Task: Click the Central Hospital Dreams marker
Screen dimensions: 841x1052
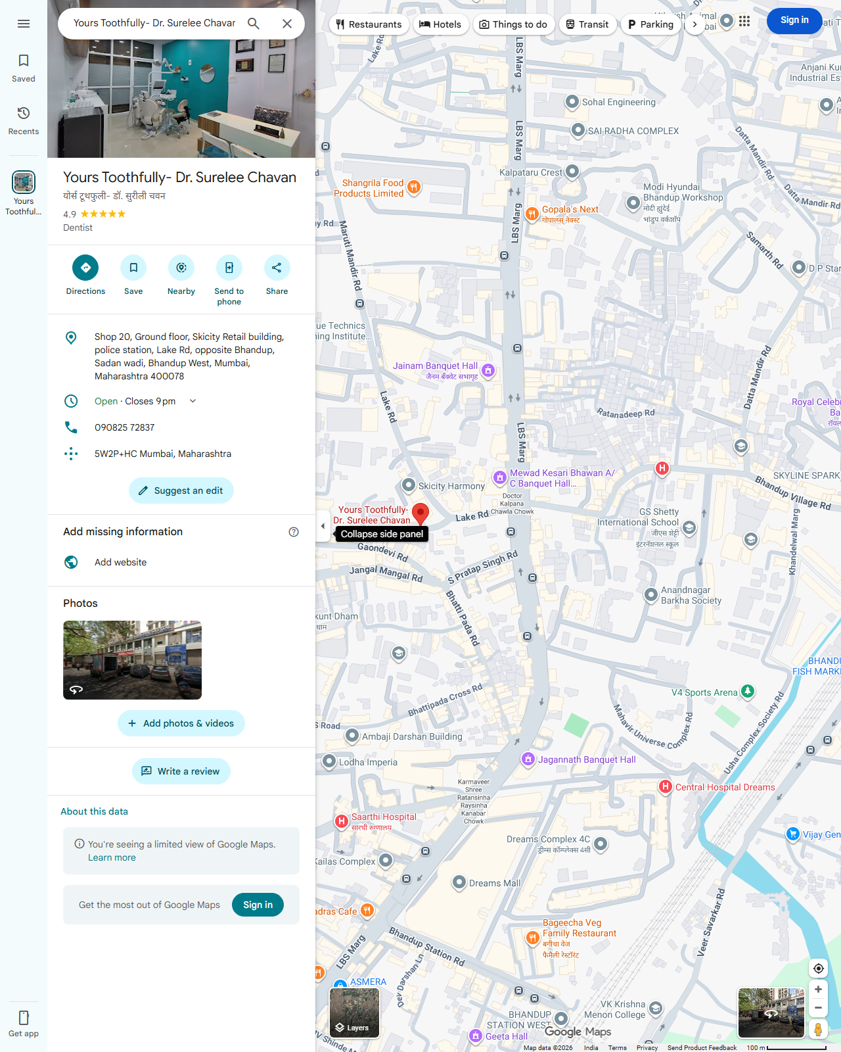Action: pyautogui.click(x=666, y=787)
